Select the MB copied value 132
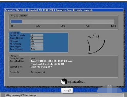 [37, 41]
